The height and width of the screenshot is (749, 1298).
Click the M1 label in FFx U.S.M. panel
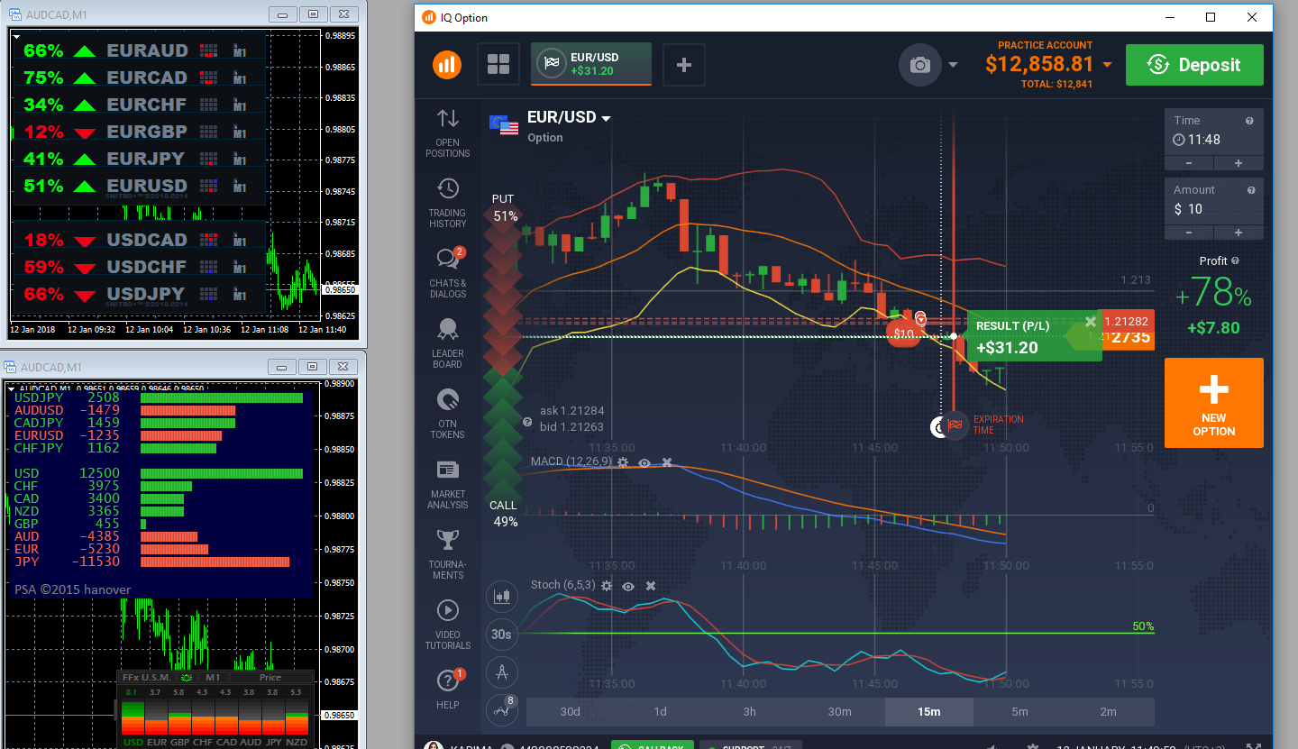point(213,677)
